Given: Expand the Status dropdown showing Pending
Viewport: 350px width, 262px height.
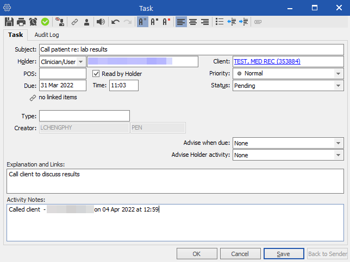Looking at the screenshot, I should click(x=338, y=86).
